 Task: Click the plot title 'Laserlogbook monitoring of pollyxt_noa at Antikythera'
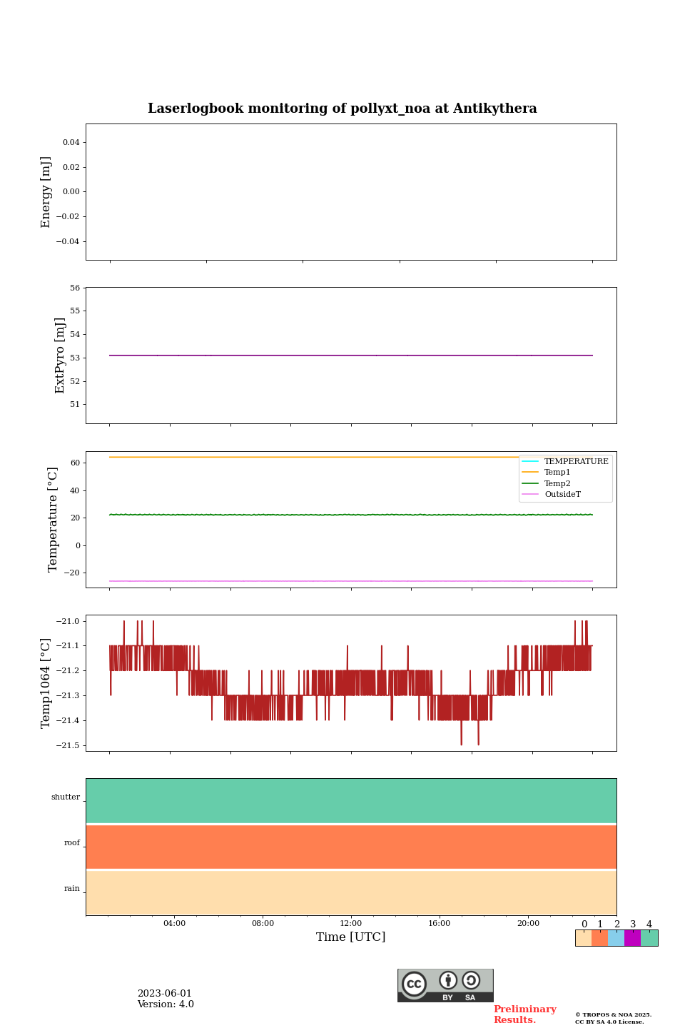pos(342,109)
